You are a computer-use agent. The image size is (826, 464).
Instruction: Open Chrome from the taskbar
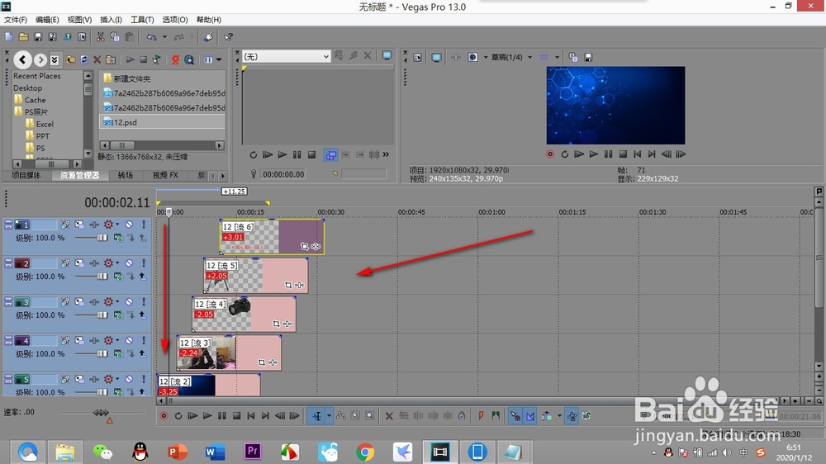[364, 452]
